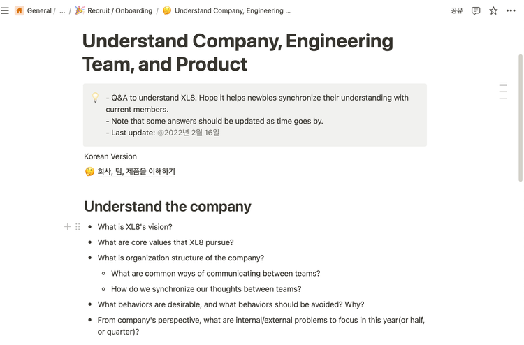Go to Recruit / Onboarding breadcrumb
The width and height of the screenshot is (524, 345).
[119, 10]
